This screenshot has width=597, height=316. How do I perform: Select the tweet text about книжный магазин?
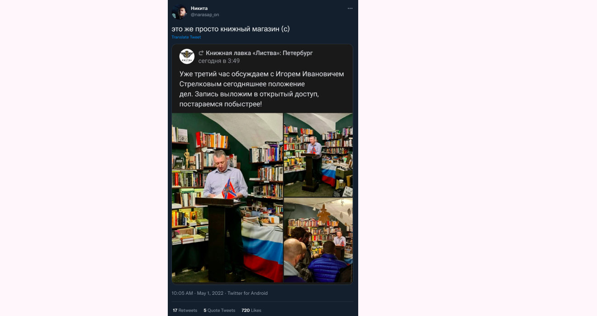point(231,29)
